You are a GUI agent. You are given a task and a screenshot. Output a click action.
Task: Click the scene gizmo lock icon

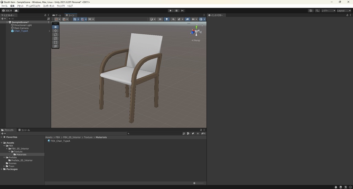(x=202, y=25)
